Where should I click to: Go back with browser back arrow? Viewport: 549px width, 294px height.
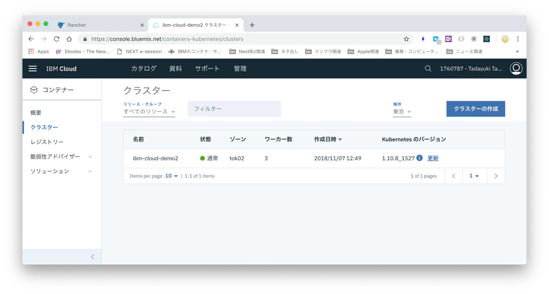point(31,39)
